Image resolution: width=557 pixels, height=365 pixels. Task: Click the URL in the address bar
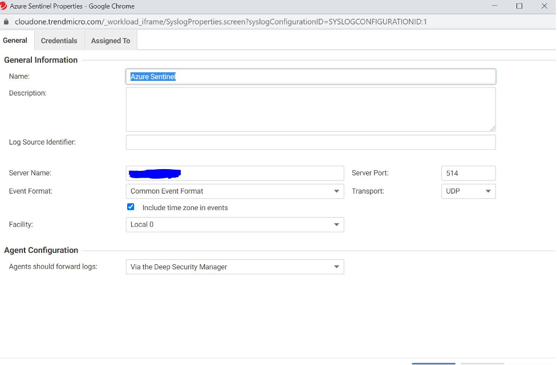[x=221, y=22]
